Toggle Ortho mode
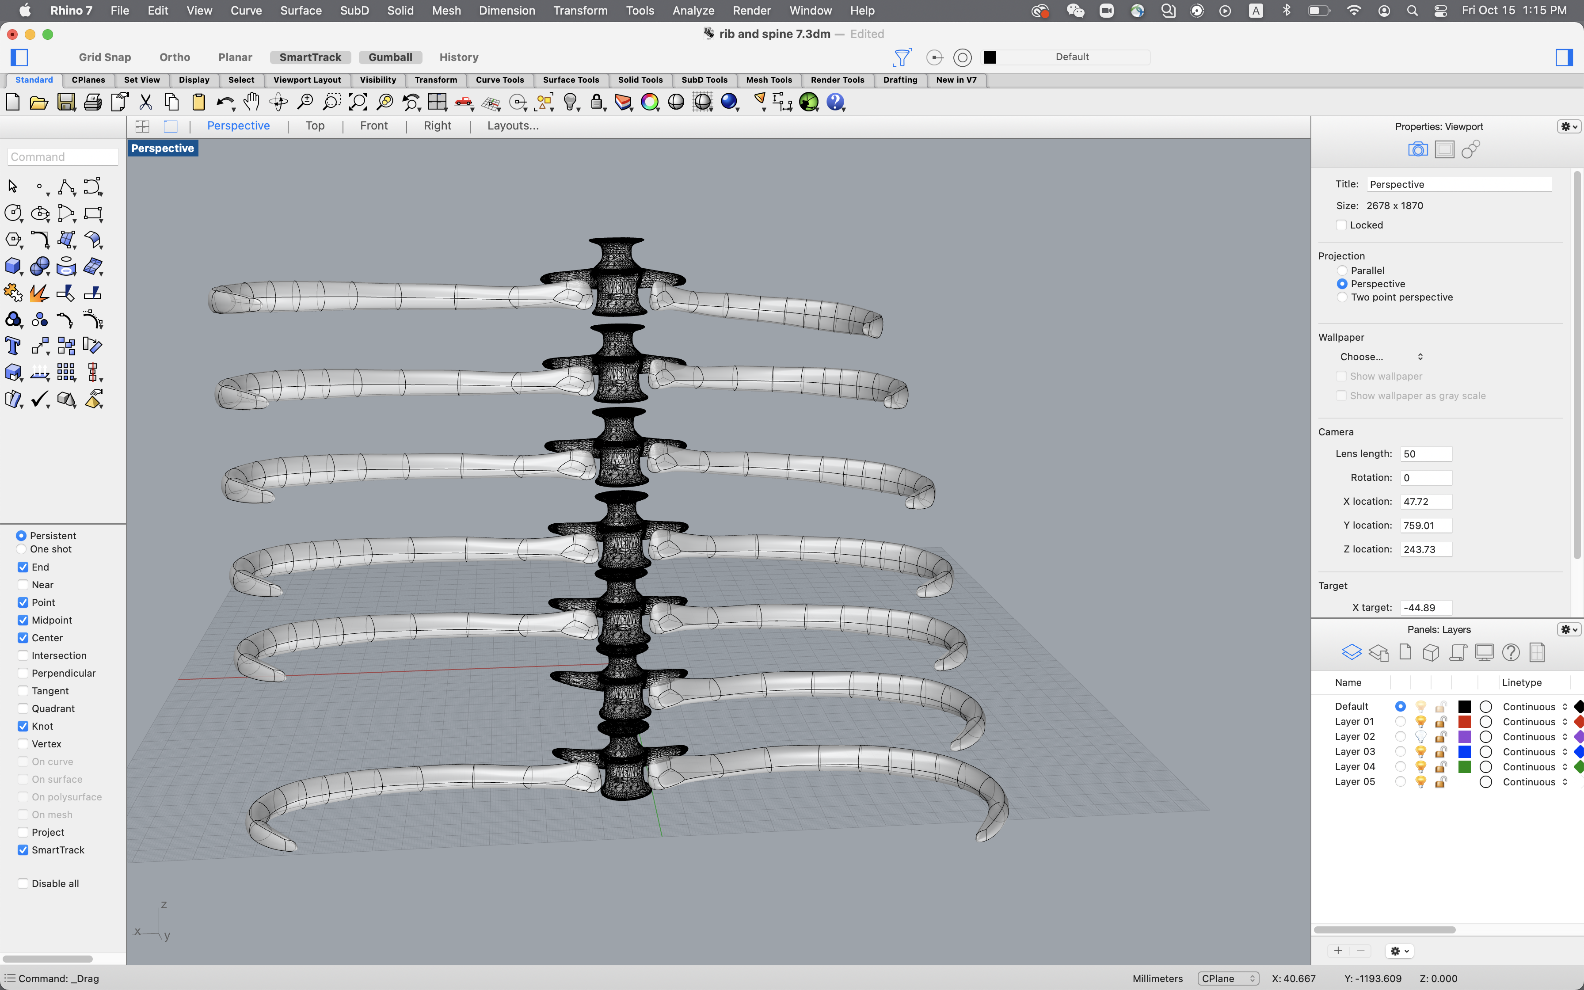The height and width of the screenshot is (990, 1584). [175, 57]
